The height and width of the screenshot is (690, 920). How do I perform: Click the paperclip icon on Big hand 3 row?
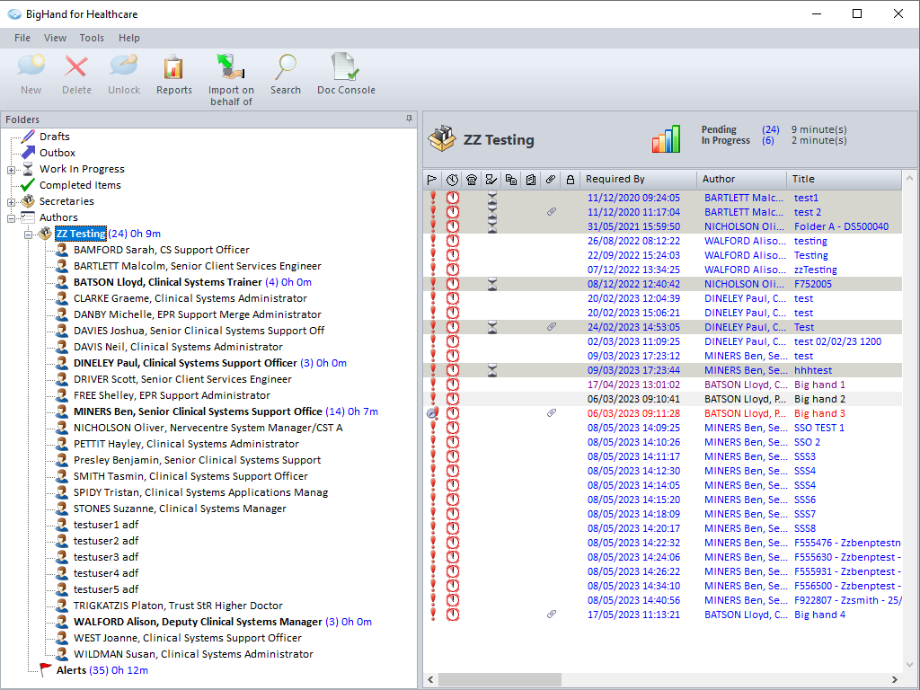(552, 413)
